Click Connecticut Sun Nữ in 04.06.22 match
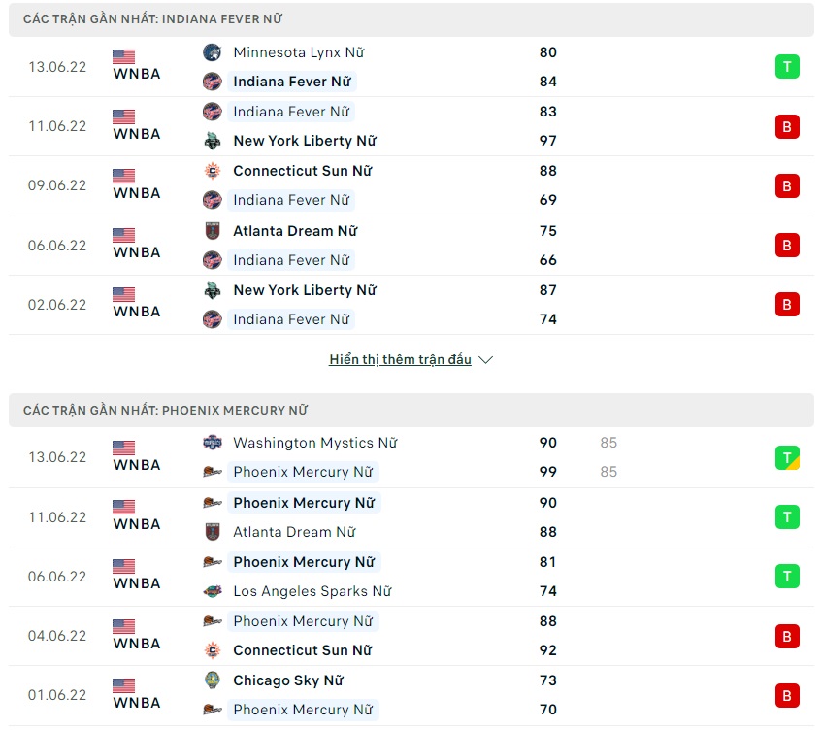The image size is (822, 730). click(303, 650)
